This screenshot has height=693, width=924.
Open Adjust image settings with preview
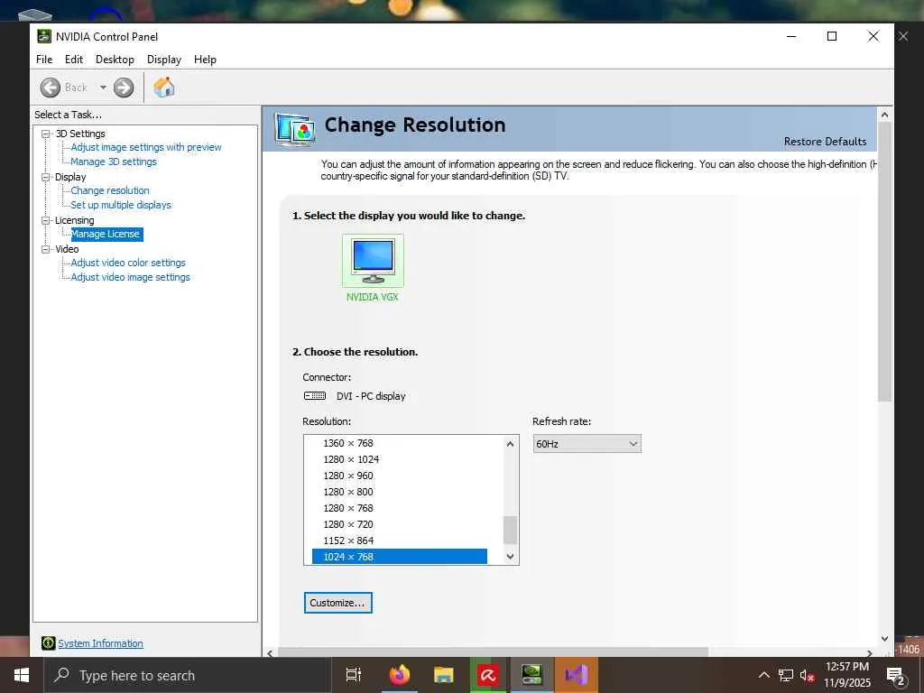(146, 147)
